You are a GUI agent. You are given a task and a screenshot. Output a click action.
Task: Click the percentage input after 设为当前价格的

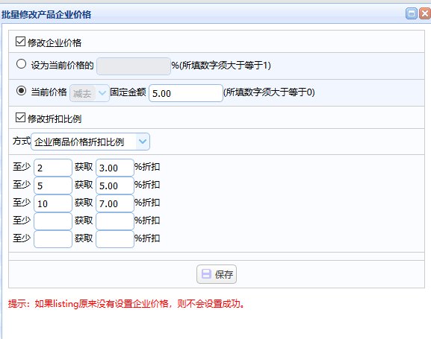[134, 66]
